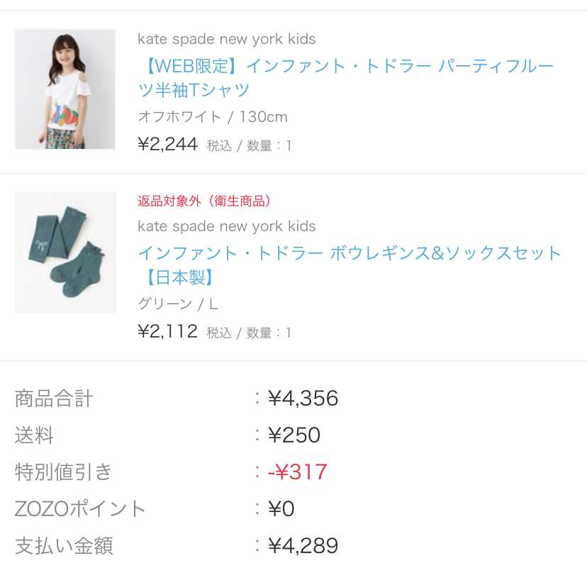Open the パーティフルーツ半袖Tシャツ product link
Viewport: 587px width, 568px height.
click(345, 78)
